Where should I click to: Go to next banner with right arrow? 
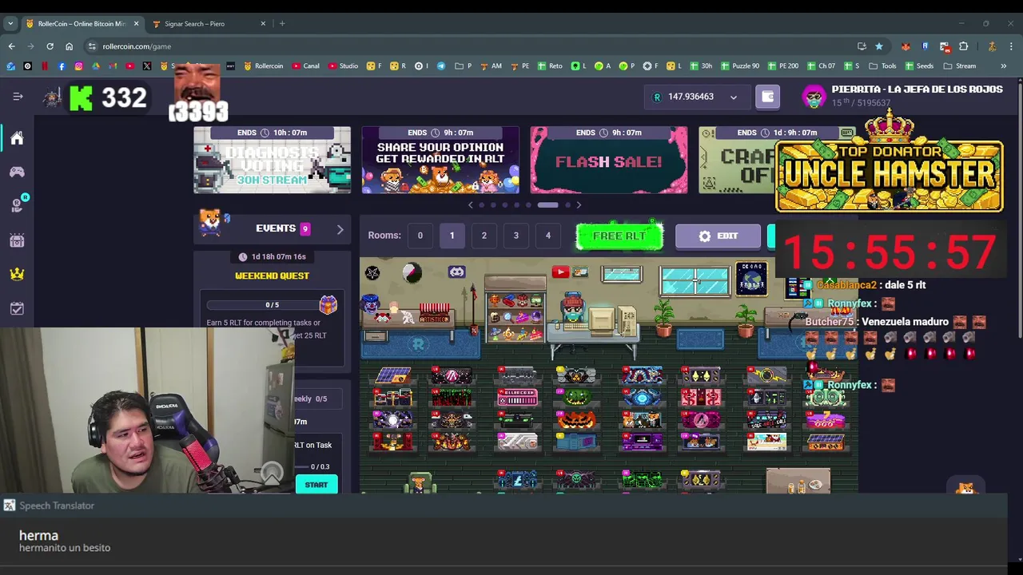point(579,205)
